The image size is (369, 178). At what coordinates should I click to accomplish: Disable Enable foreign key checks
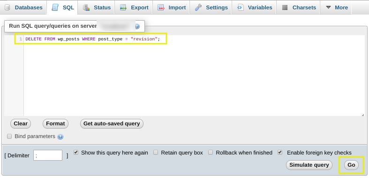click(x=280, y=152)
